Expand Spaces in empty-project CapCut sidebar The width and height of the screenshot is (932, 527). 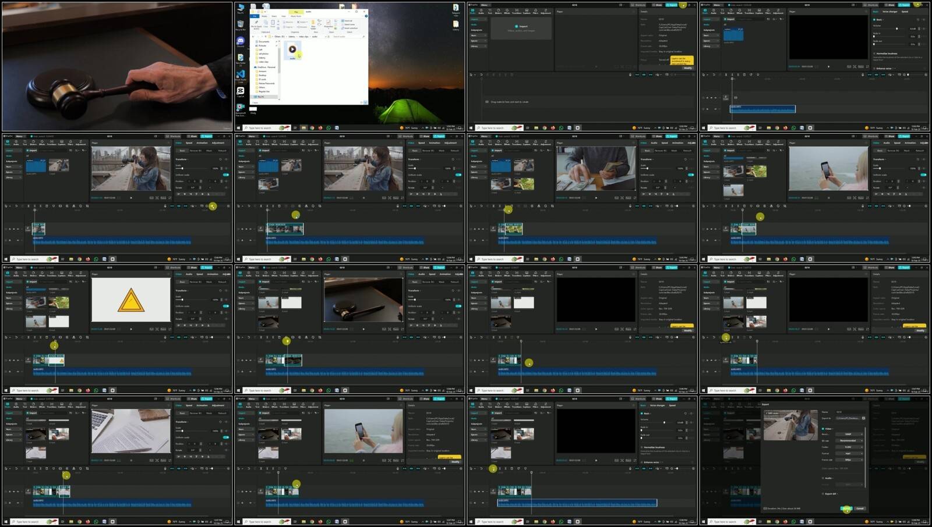click(478, 41)
